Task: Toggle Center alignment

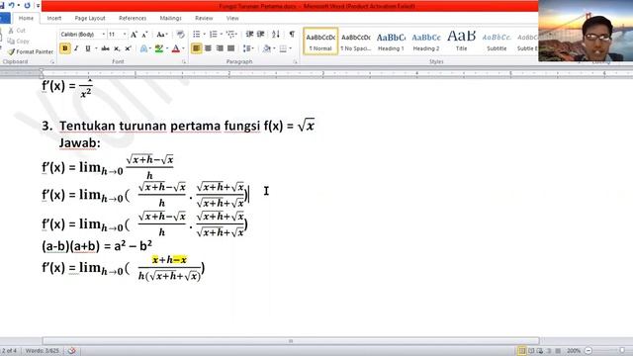Action: (208, 48)
